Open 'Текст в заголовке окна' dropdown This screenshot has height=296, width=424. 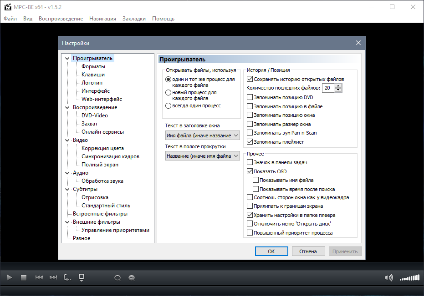[x=202, y=135]
